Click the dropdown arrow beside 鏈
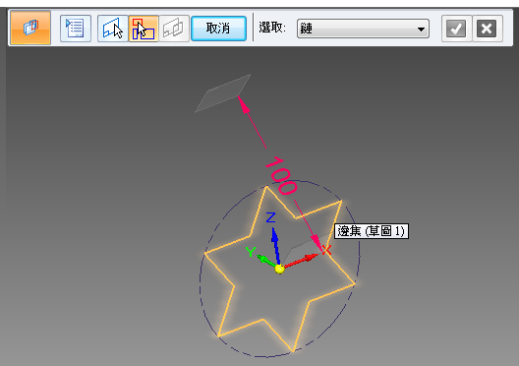 (x=421, y=30)
